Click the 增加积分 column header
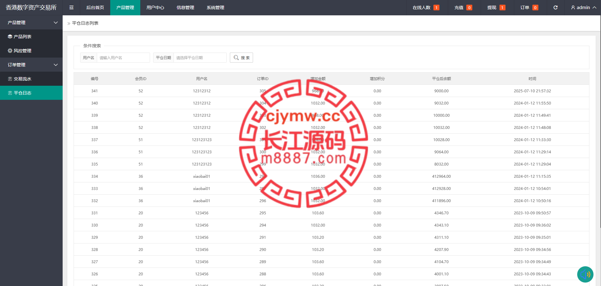Image resolution: width=601 pixels, height=286 pixels. coord(377,79)
